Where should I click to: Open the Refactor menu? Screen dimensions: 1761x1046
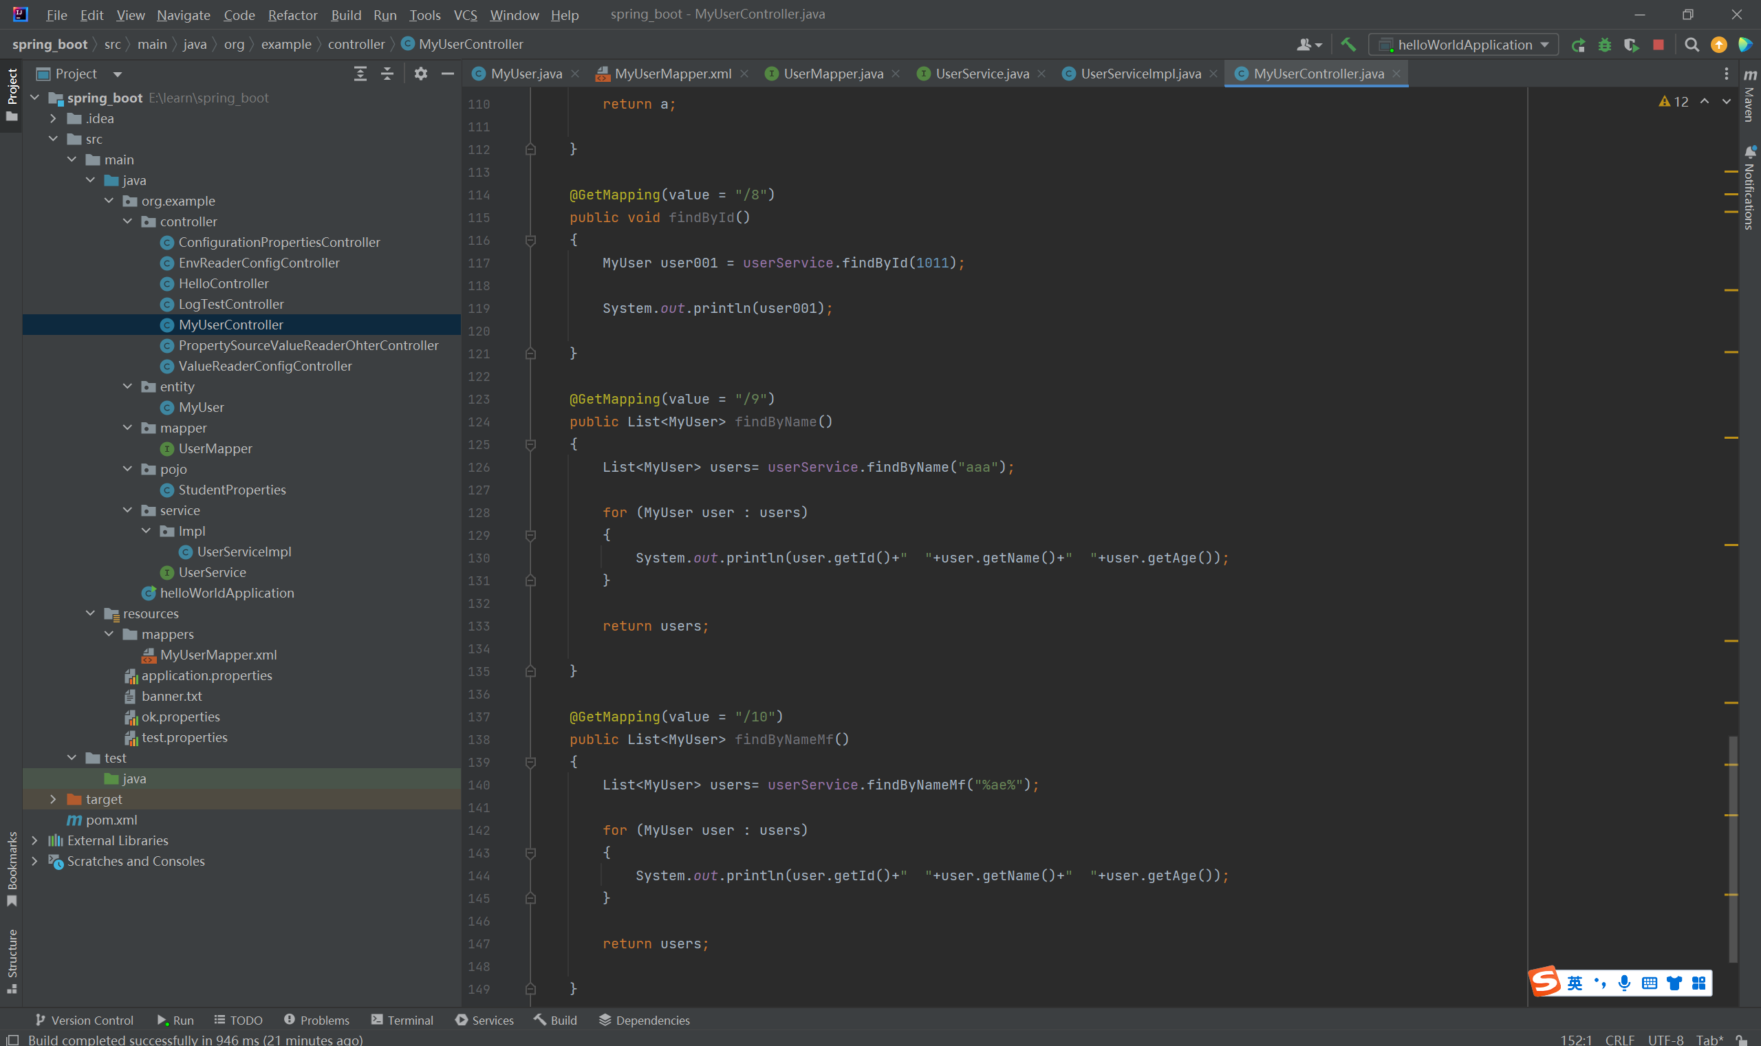tap(292, 15)
